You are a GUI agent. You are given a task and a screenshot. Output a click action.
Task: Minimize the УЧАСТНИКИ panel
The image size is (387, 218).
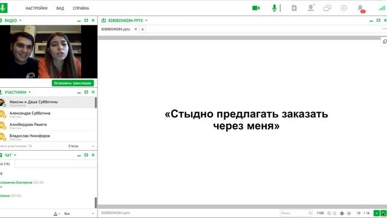pos(79,93)
